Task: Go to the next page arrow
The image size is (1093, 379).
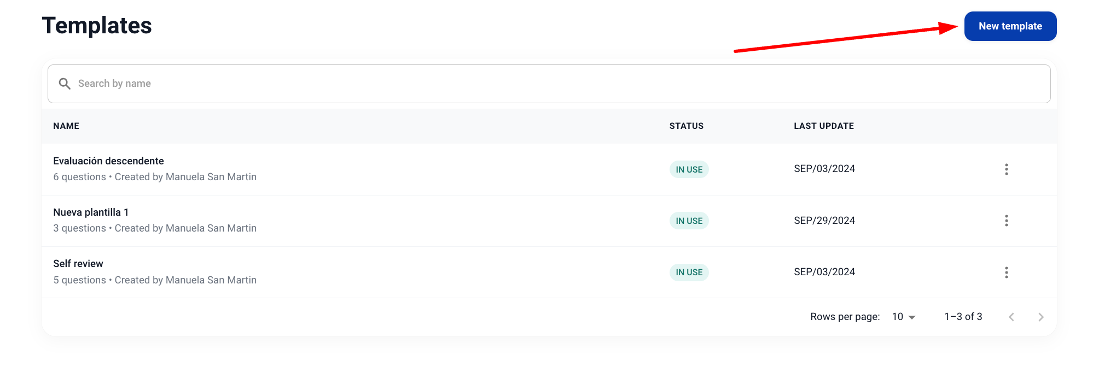Action: point(1040,317)
